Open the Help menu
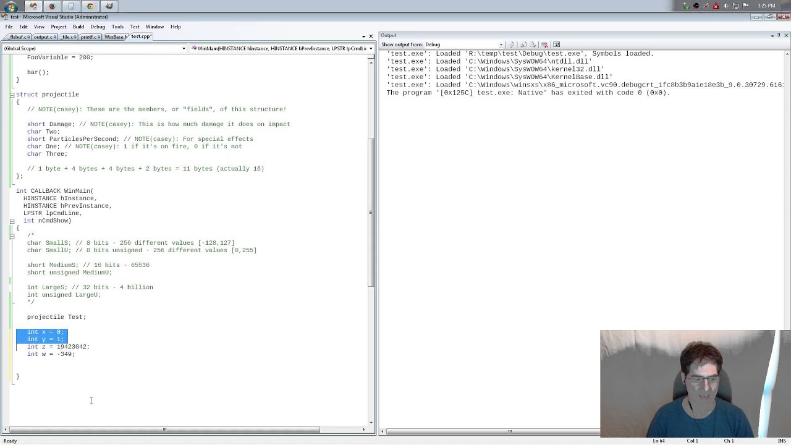791x445 pixels. [176, 27]
